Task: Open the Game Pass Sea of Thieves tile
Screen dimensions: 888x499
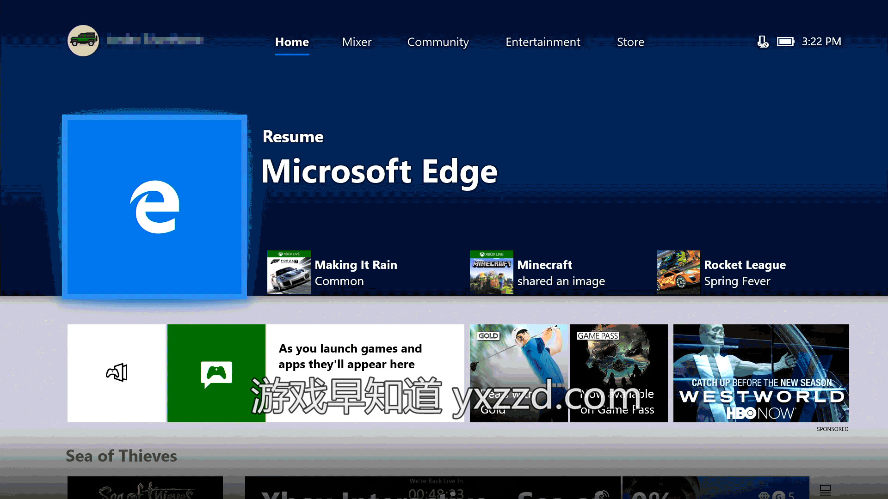Action: [618, 373]
